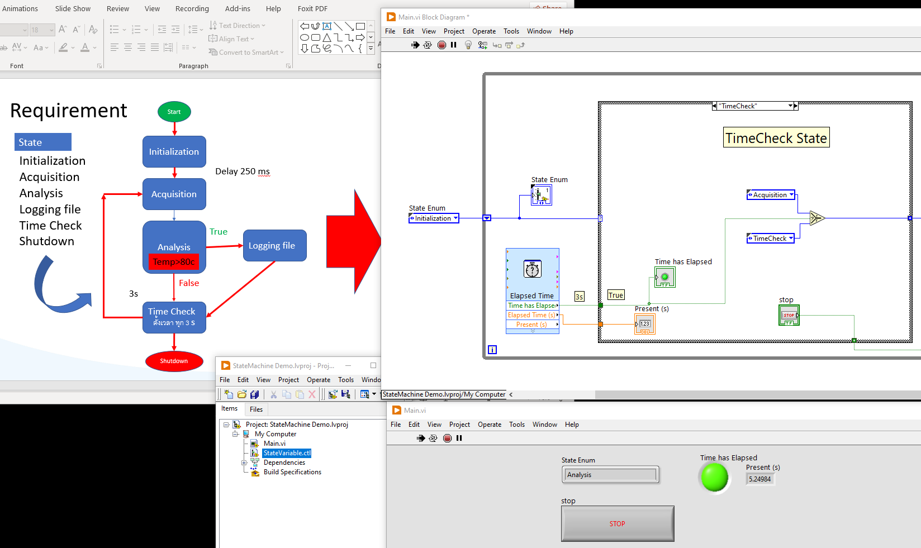
Task: Click Step Into debugging icon
Action: 497,45
